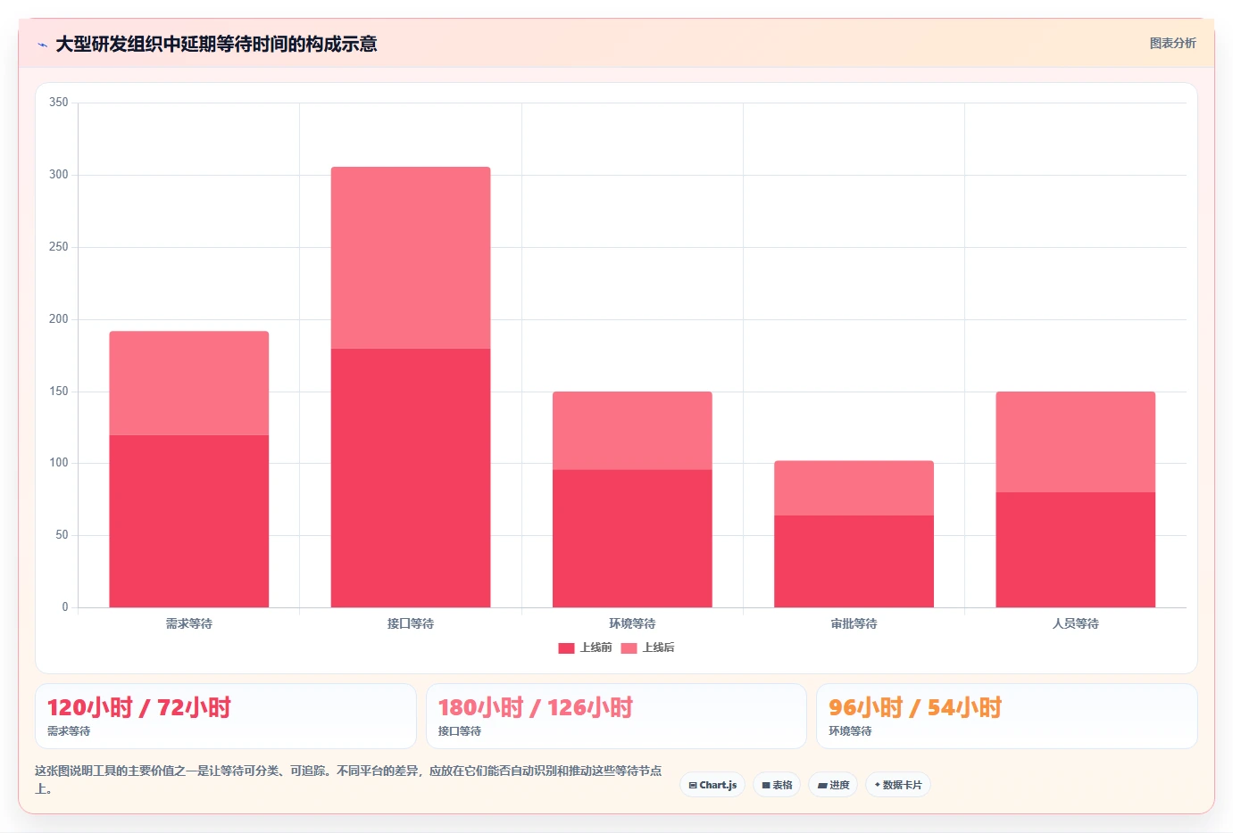1233x833 pixels.
Task: Select the 接口等待 上线后 bar segment
Action: pos(411,258)
